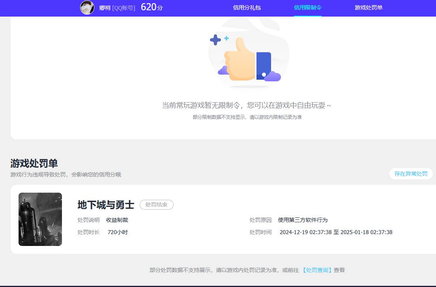
Task: Switch to the 信用分礼包 tab
Action: click(x=246, y=8)
